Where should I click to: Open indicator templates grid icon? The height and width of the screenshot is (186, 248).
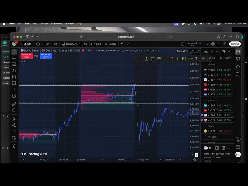[85, 44]
